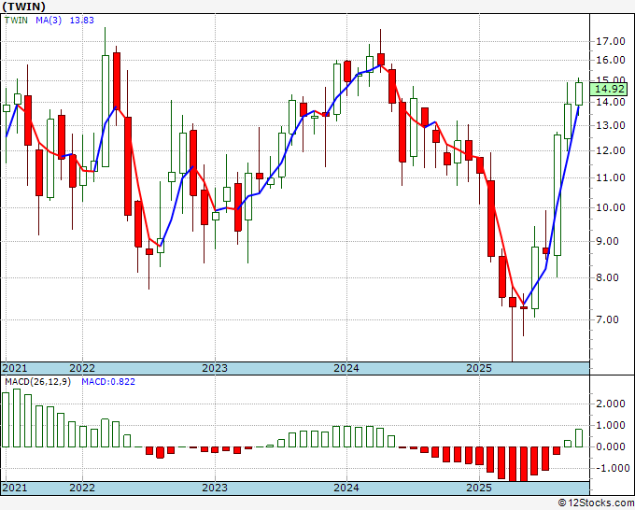635x510 pixels.
Task: Click the 10.00 price axis label
Action: click(611, 207)
